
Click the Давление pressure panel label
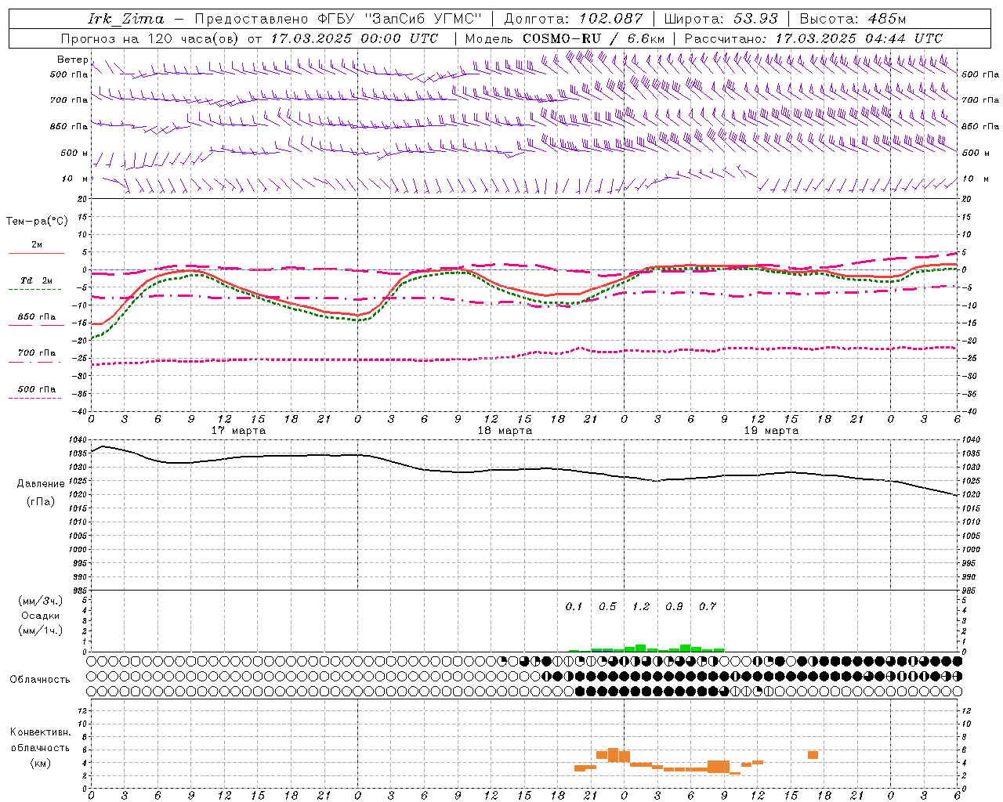pos(41,483)
